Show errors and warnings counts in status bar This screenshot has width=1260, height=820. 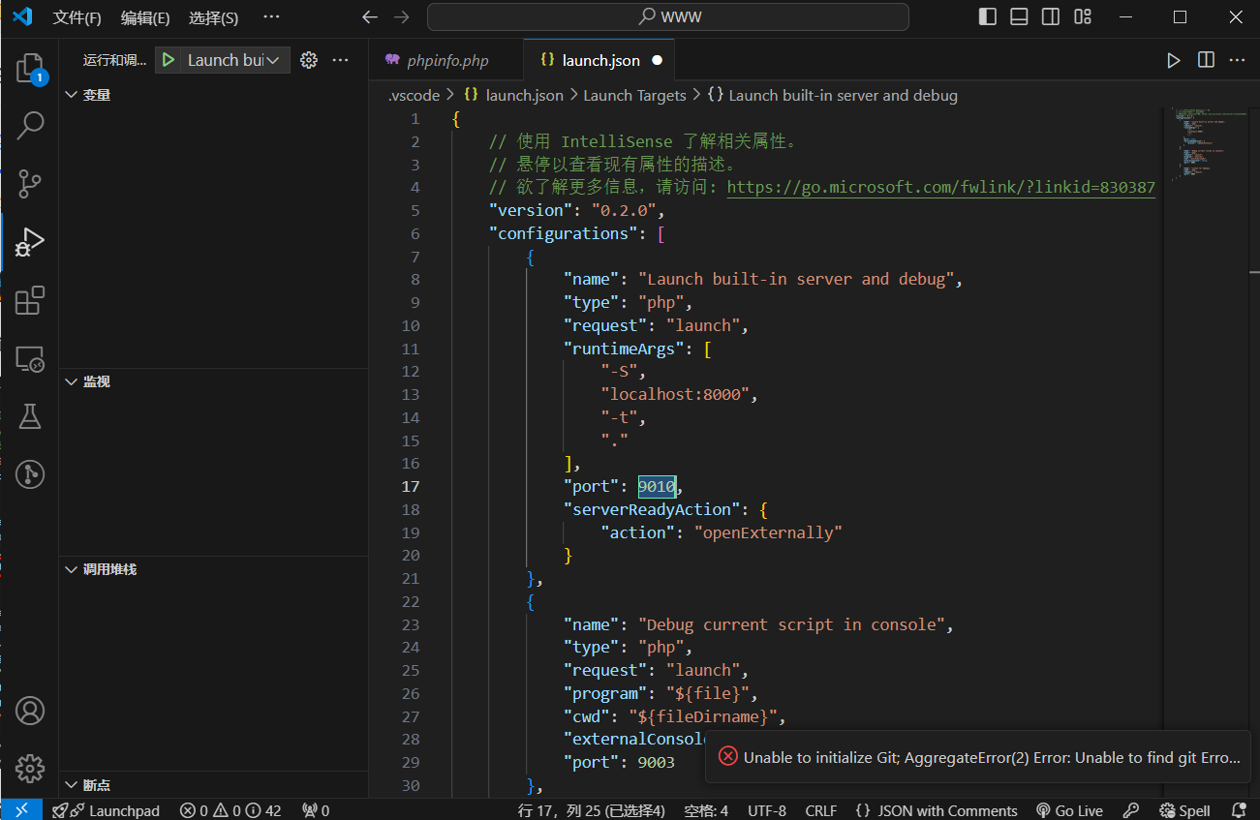tap(230, 810)
